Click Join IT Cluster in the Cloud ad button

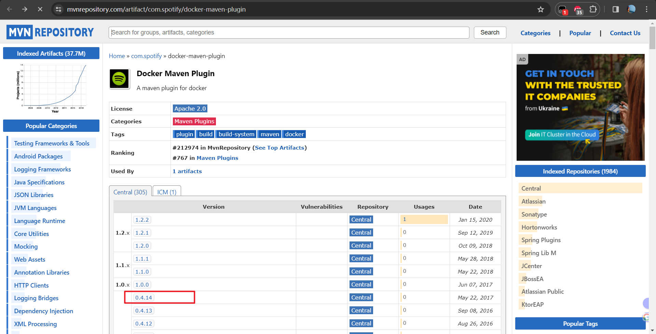[x=562, y=135]
